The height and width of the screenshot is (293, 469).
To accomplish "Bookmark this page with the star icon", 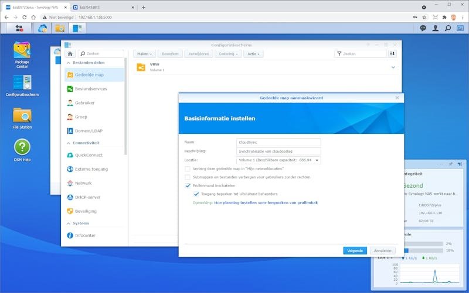I will point(424,18).
